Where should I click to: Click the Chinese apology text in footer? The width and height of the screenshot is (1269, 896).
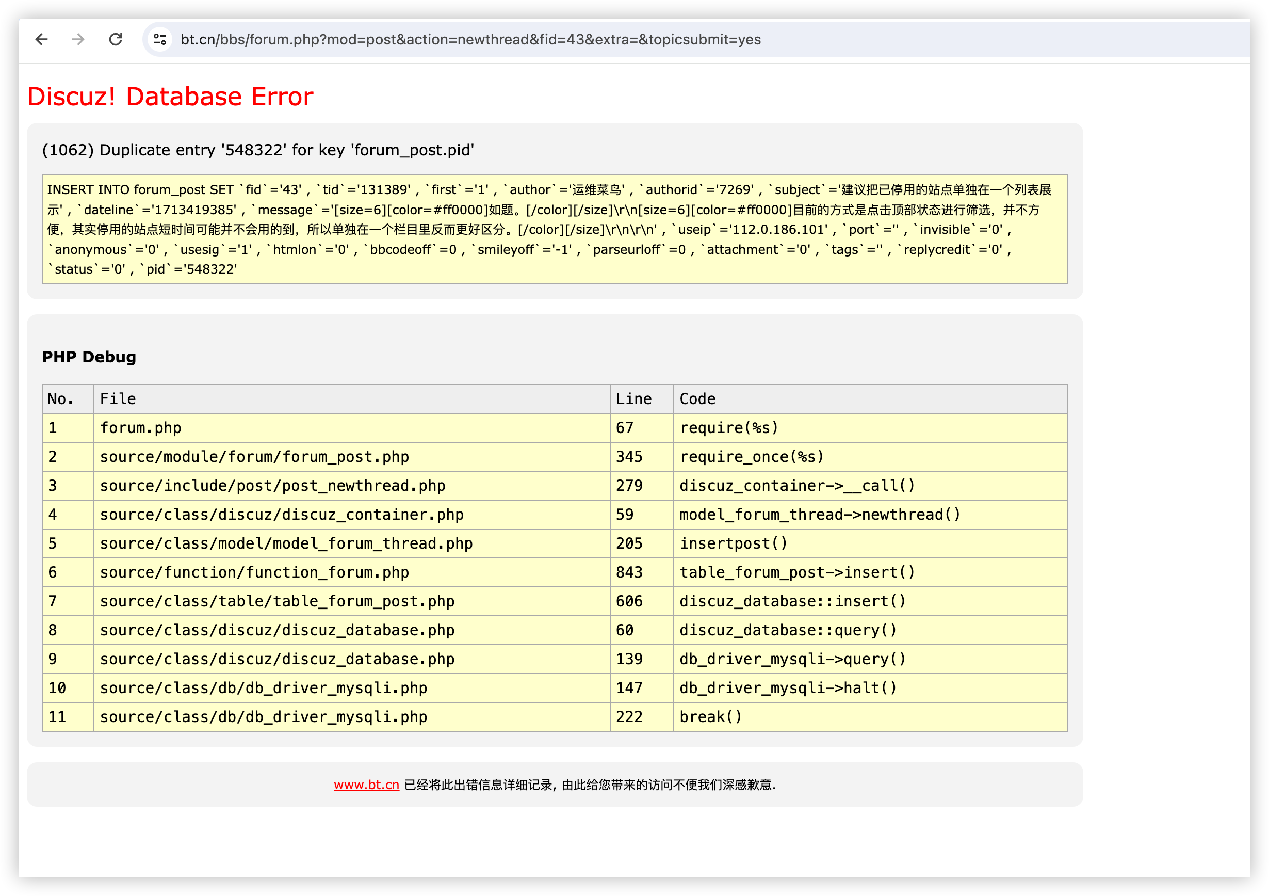click(x=590, y=785)
